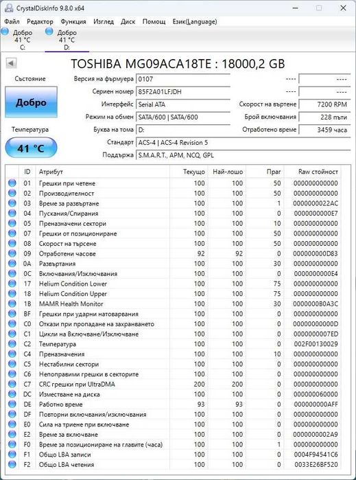Select the D: drive status orb

pyautogui.click(x=49, y=31)
